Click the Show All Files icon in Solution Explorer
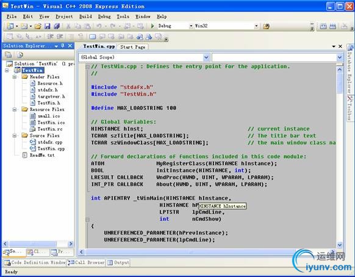Viewport: 355px width, 277px height. tap(20, 55)
